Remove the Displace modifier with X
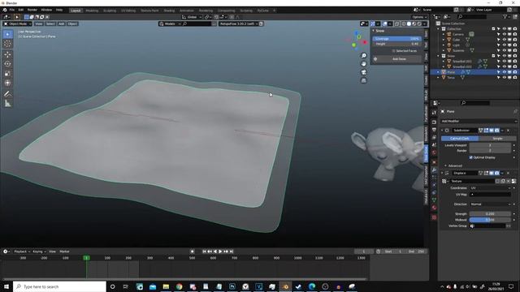 508,173
